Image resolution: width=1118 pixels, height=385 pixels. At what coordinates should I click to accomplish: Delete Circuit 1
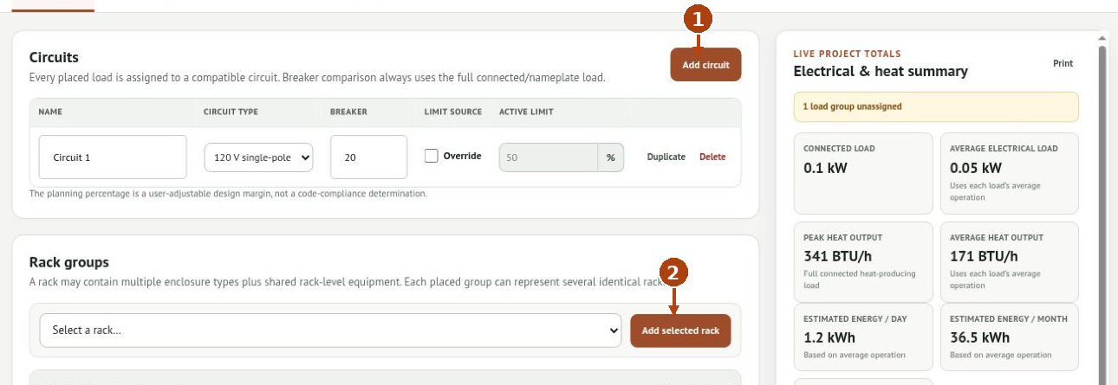click(712, 157)
